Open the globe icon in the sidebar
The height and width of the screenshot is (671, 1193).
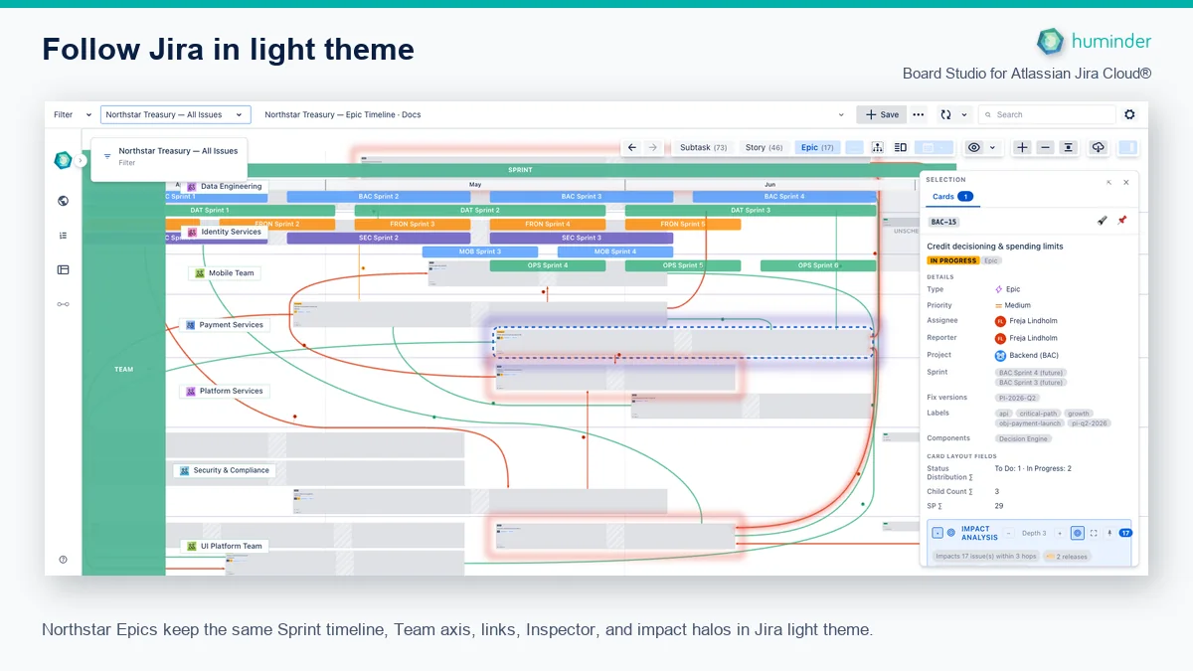click(x=63, y=201)
